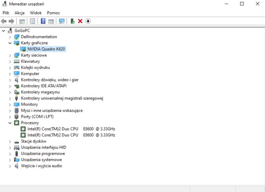This screenshot has height=192, width=265.
Task: Update driver with the green arrow icon
Action: (x=73, y=21)
